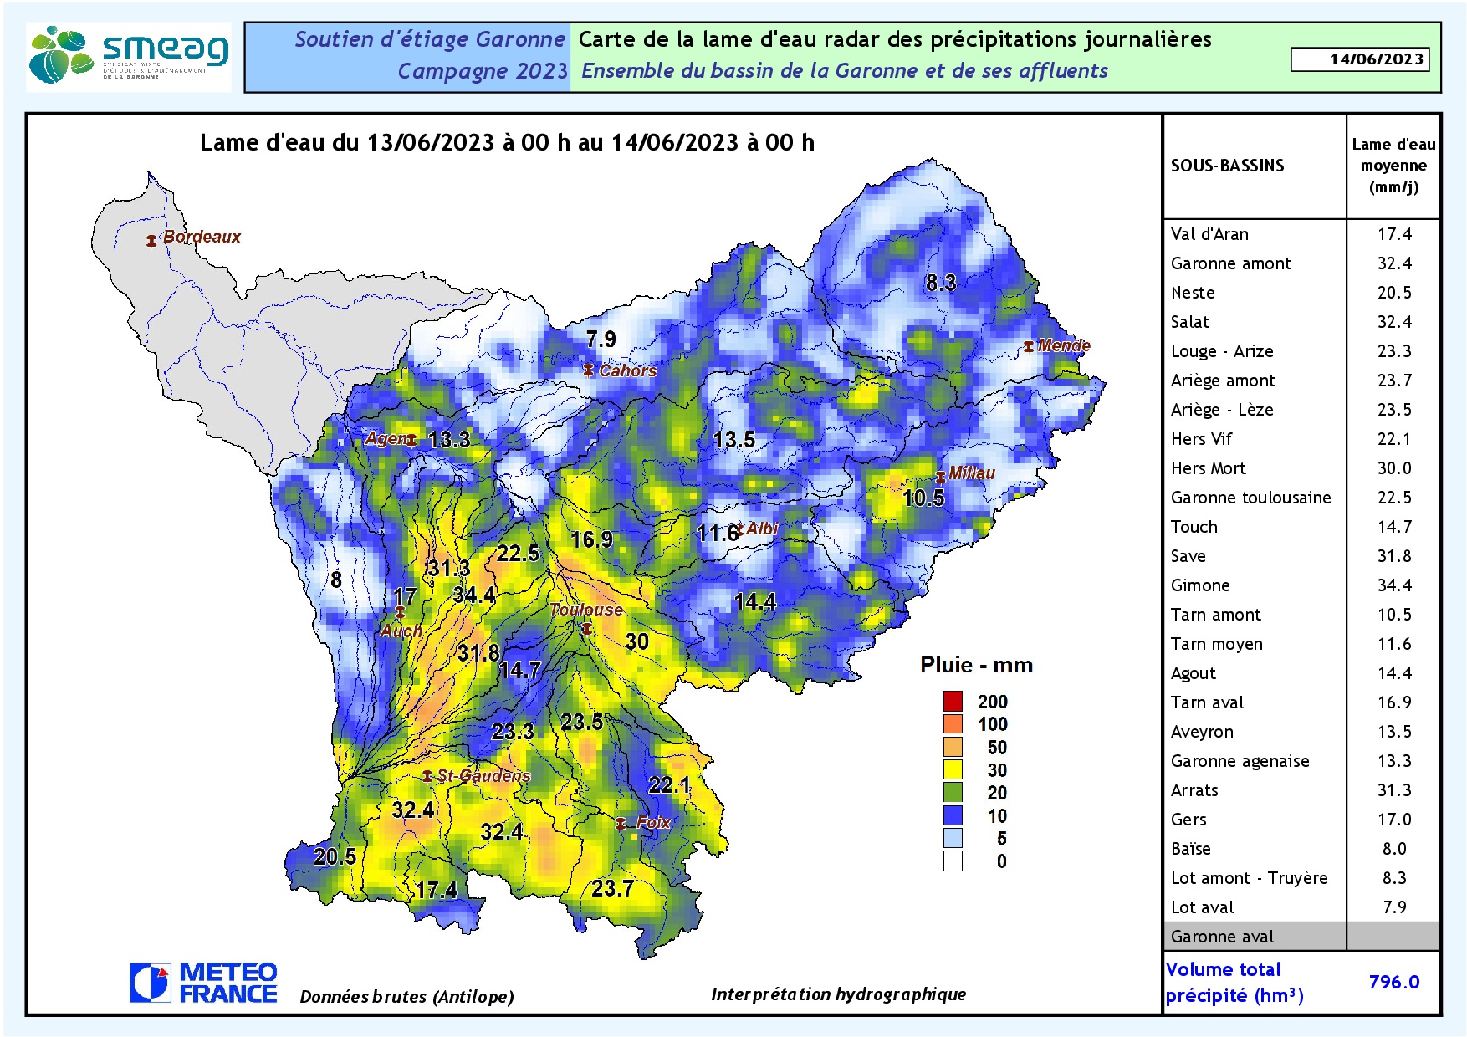The image size is (1467, 1037).
Task: Select the Gimone sub-basin table entry
Action: tap(1200, 585)
